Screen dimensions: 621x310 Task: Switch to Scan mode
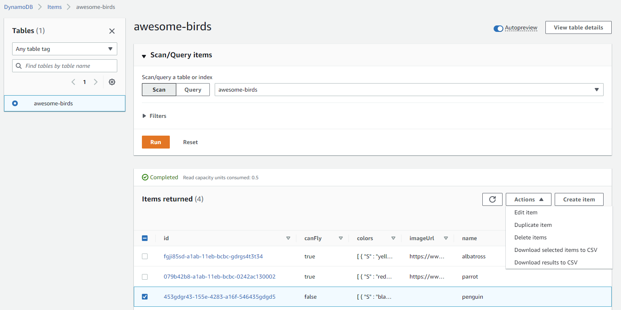pos(159,90)
